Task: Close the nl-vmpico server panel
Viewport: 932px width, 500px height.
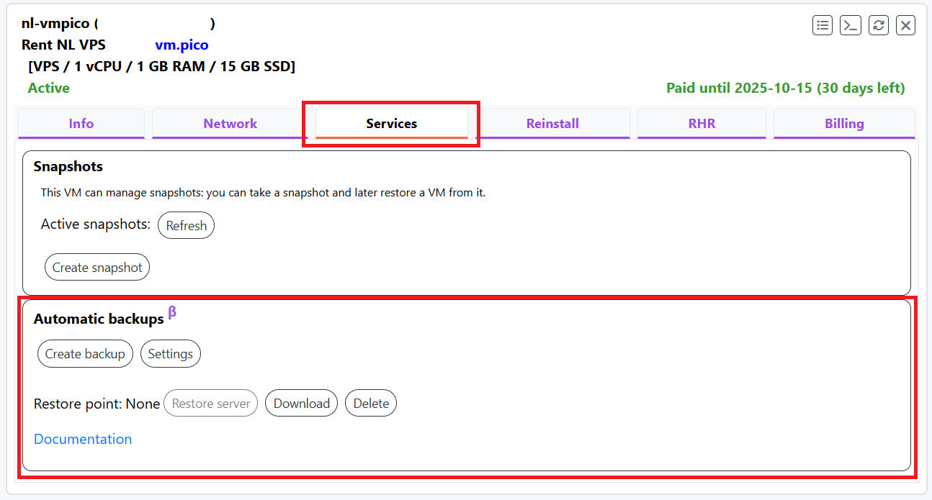Action: point(906,25)
